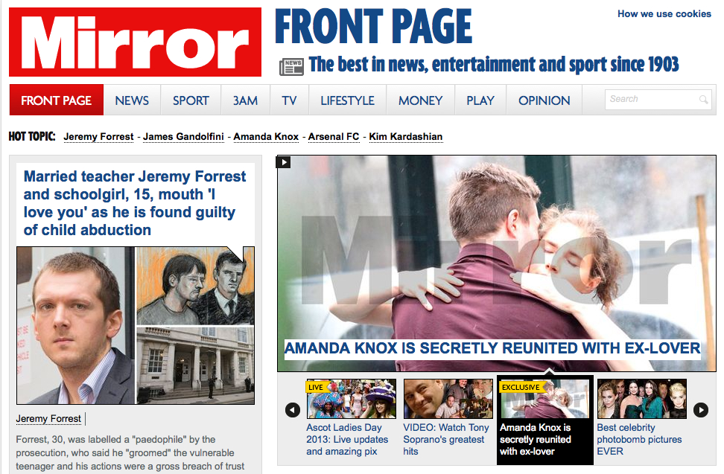
Task: Click the EXCLUSIVE badge on Knox thumbnail
Action: 521,387
